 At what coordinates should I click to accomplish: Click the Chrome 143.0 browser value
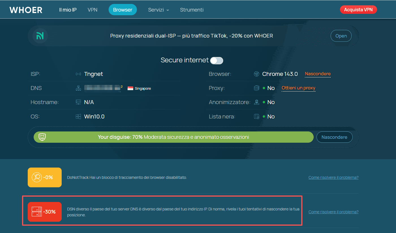[280, 74]
